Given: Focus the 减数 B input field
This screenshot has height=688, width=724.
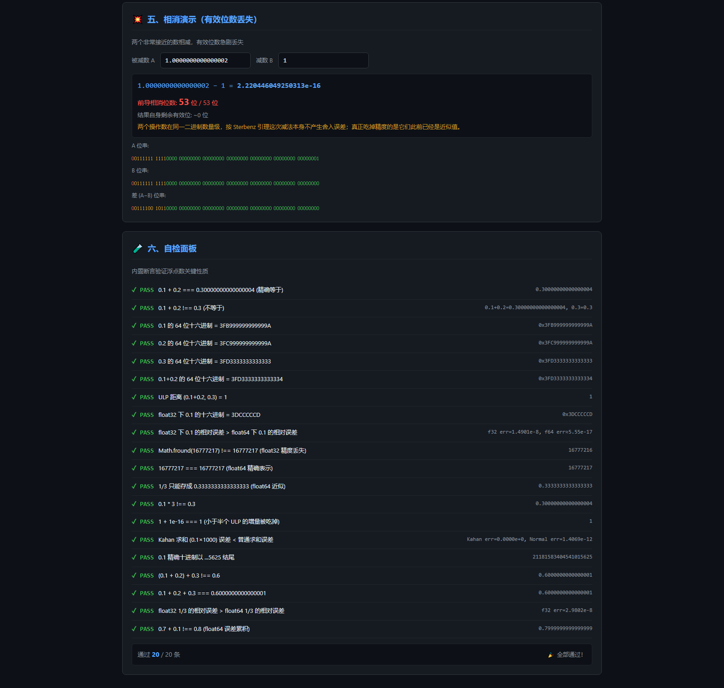Looking at the screenshot, I should [324, 60].
